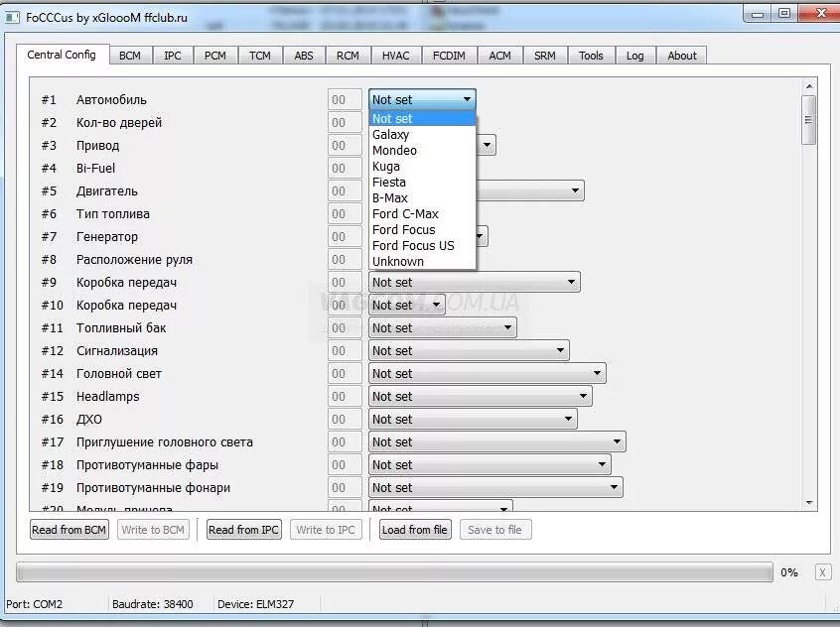
Task: Minimize the FoCCCus window
Action: (x=758, y=15)
